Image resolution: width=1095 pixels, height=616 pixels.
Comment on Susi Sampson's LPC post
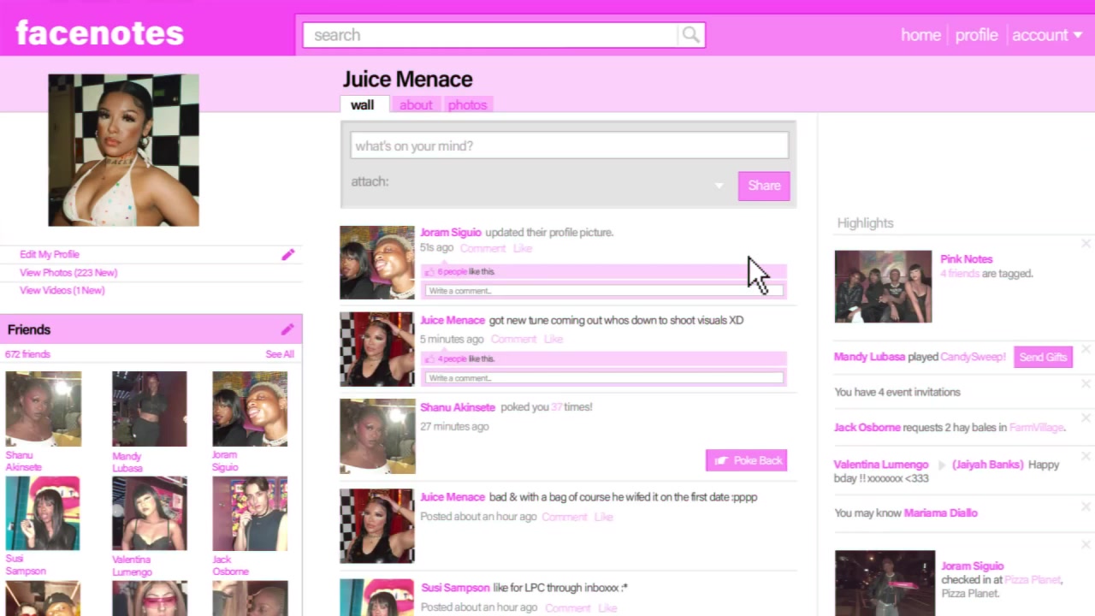click(x=568, y=608)
